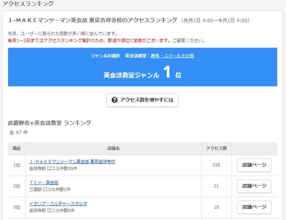
Task: Click the 吉祥寺駅 口コミ件数30件 text
Action: (x=53, y=168)
